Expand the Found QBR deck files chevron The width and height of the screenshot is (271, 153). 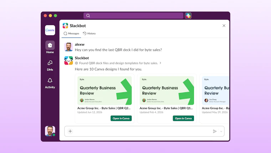tap(160, 63)
